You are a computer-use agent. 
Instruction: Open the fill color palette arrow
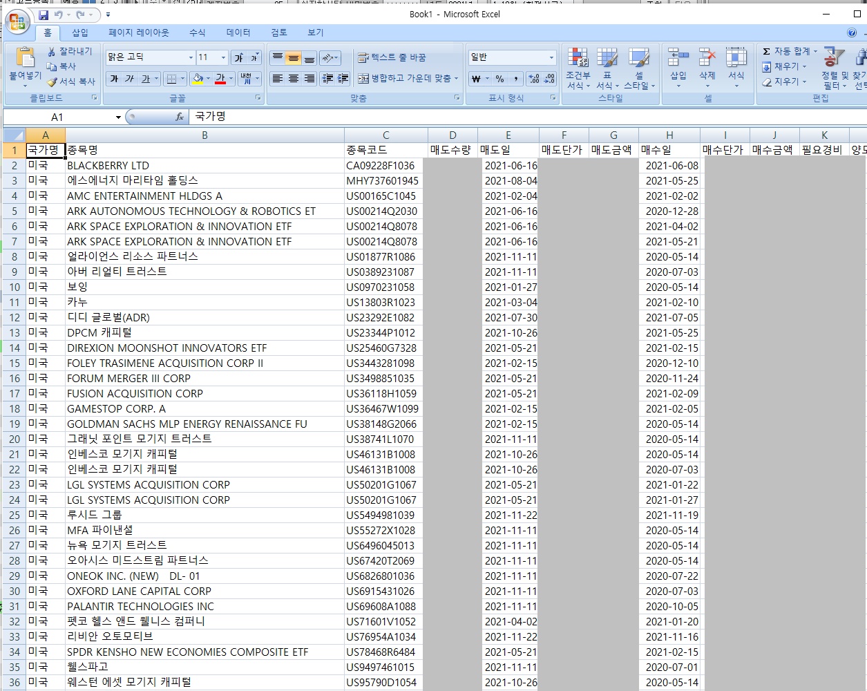(209, 79)
